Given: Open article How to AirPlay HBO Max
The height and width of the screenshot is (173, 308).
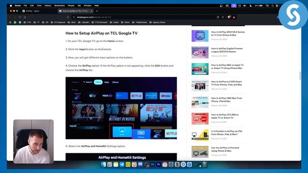Looking at the screenshot, I should tap(227, 99).
